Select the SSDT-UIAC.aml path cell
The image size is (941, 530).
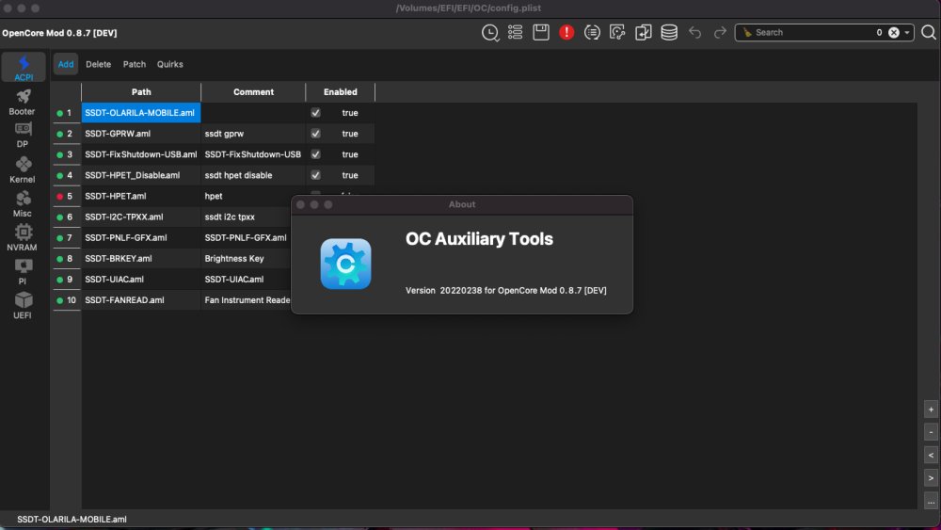coord(141,279)
